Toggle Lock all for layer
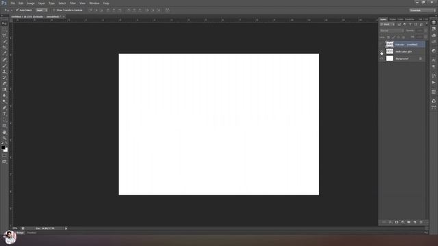The width and height of the screenshot is (438, 246). pyautogui.click(x=403, y=37)
